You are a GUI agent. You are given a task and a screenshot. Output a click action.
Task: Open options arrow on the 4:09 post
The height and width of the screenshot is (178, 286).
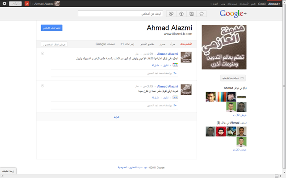coord(42,53)
